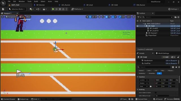Open the File menu

click(9, 1)
